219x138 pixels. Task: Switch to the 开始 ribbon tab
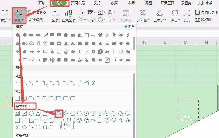click(42, 3)
